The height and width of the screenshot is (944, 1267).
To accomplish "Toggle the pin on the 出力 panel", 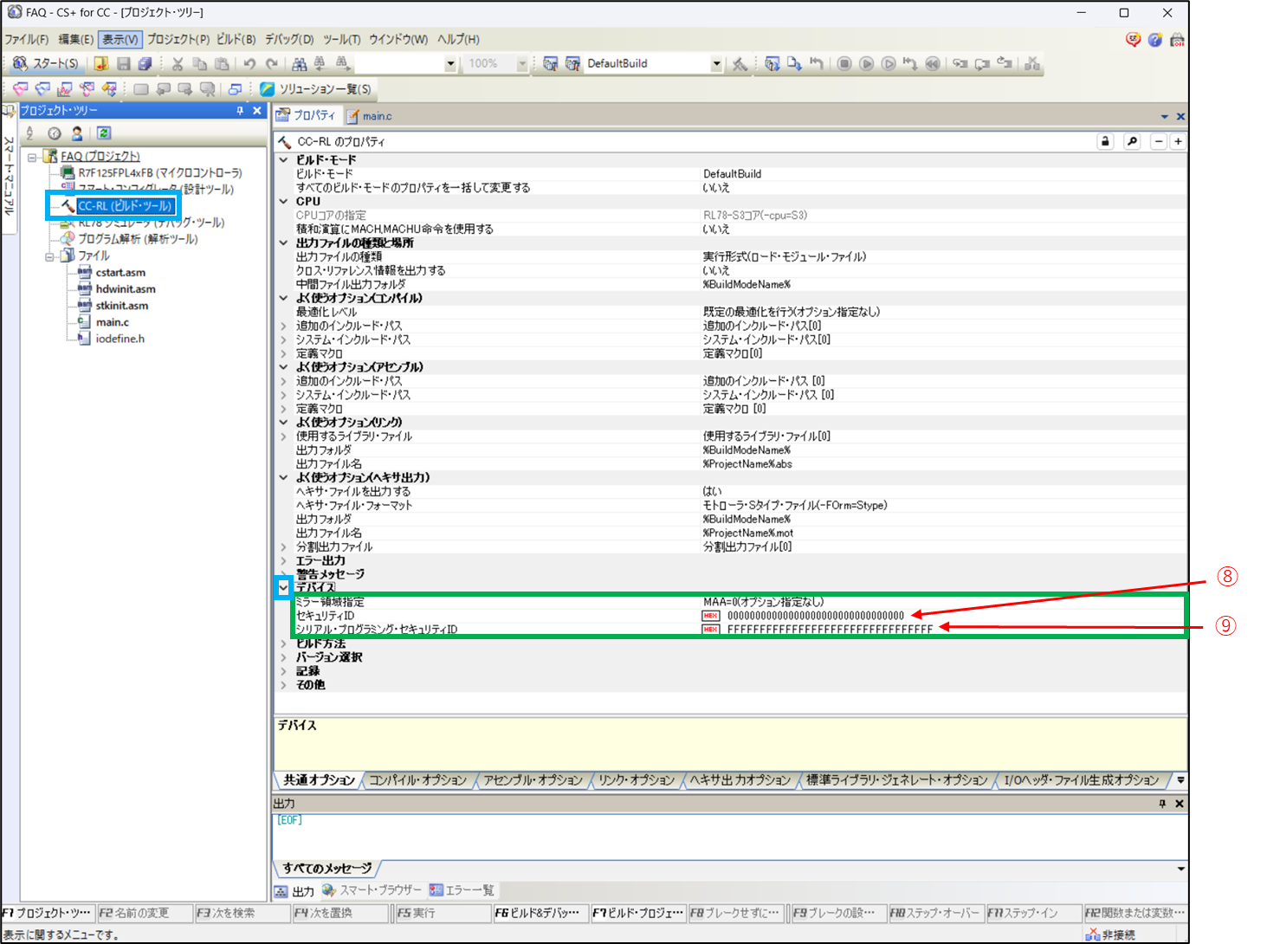I will (x=1162, y=804).
